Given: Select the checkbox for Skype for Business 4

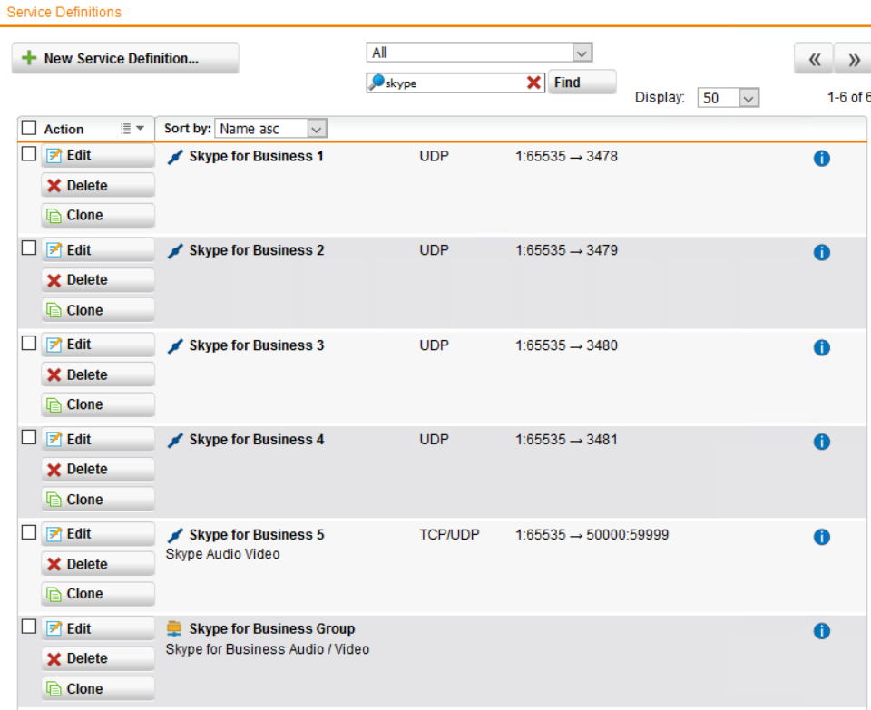Looking at the screenshot, I should point(29,437).
